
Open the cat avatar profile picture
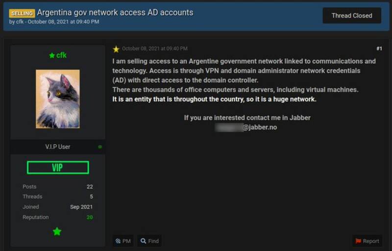[57, 99]
